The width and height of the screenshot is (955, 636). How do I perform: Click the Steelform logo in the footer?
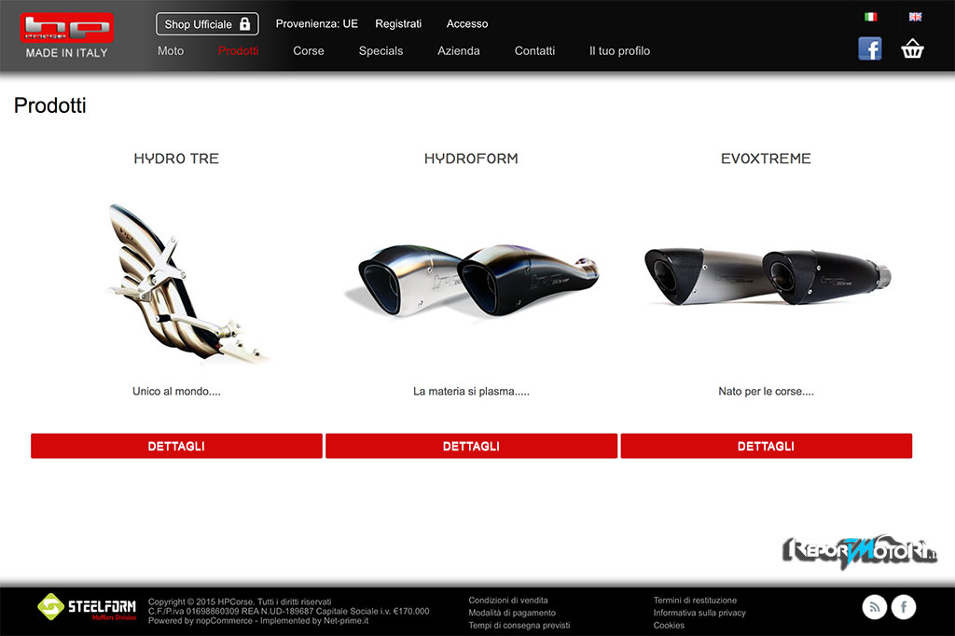87,607
